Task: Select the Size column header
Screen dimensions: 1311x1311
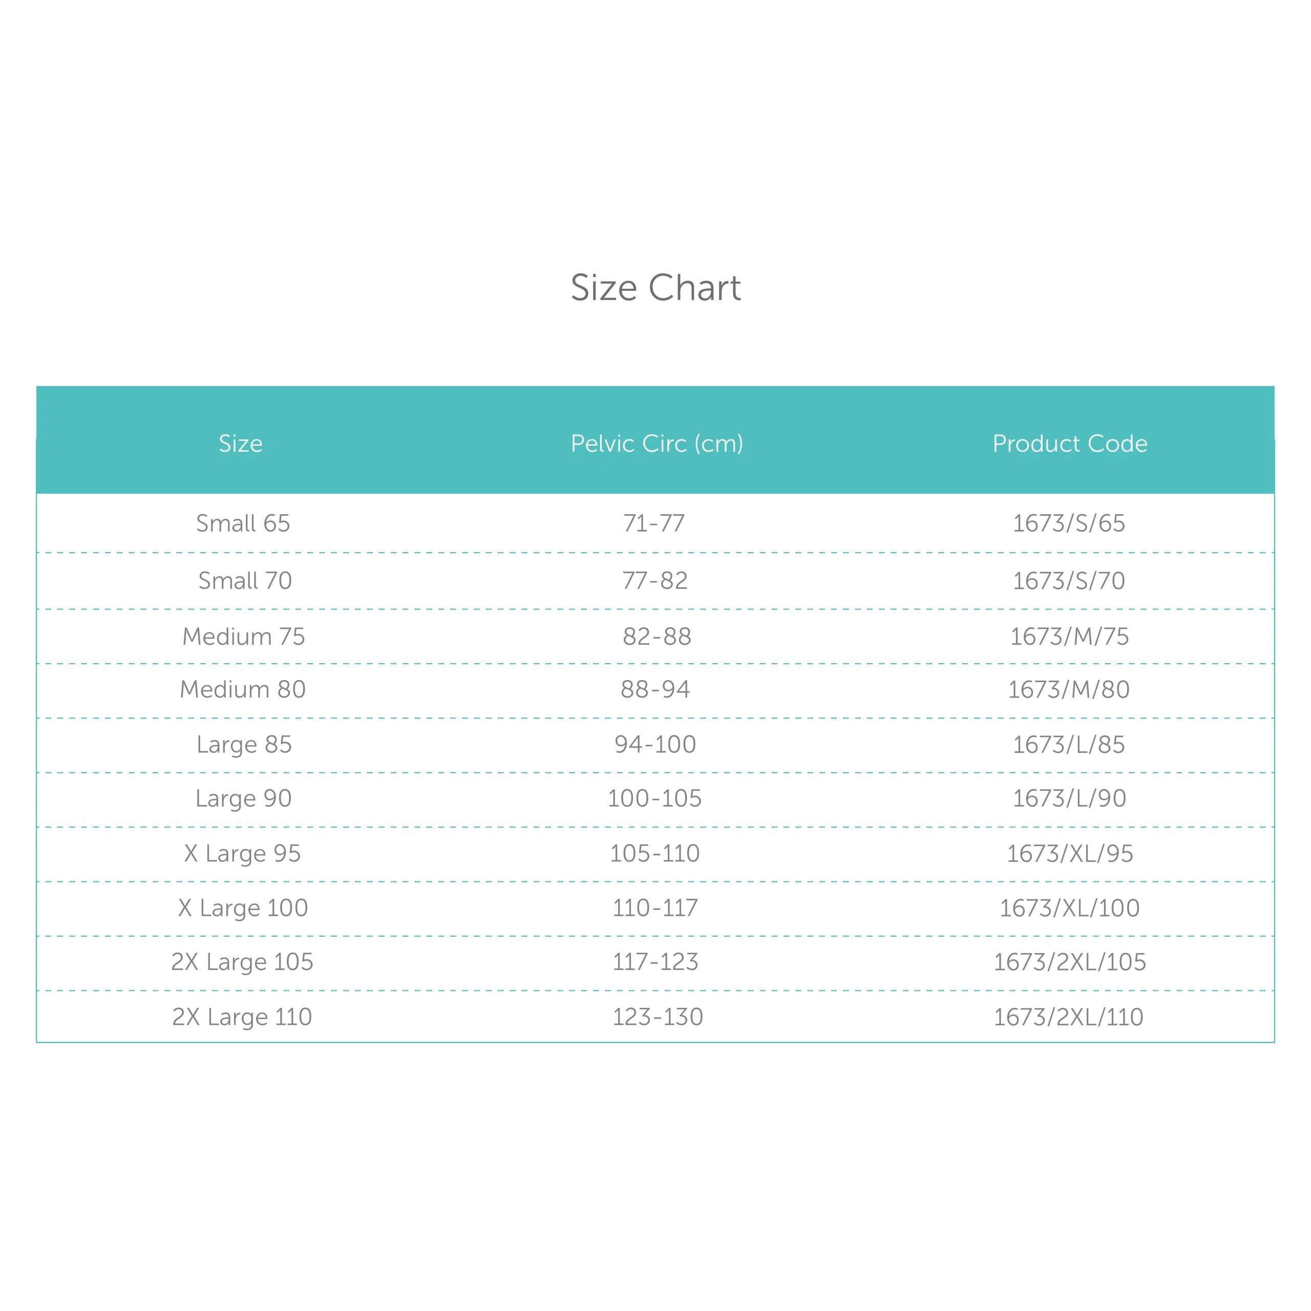Action: click(x=240, y=443)
